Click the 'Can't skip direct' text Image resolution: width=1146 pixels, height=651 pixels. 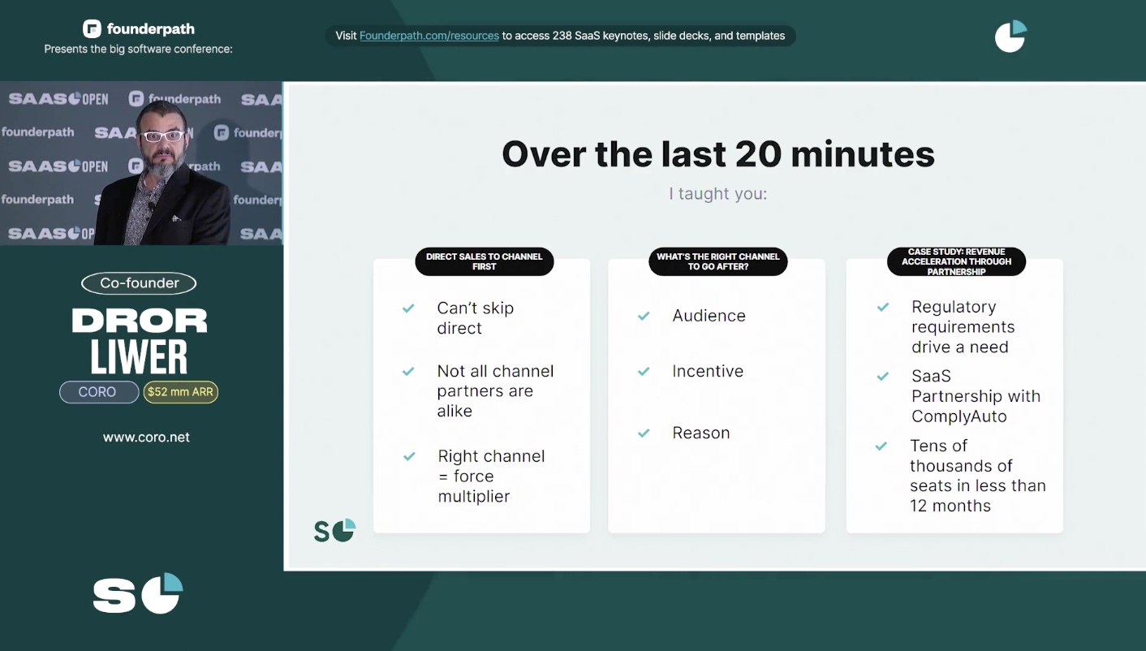click(476, 318)
